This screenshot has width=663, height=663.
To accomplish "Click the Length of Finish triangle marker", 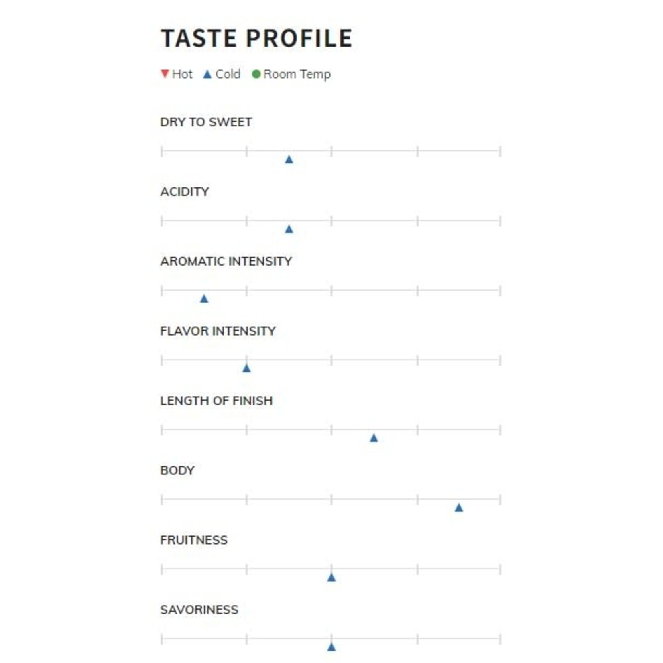I will [374, 438].
